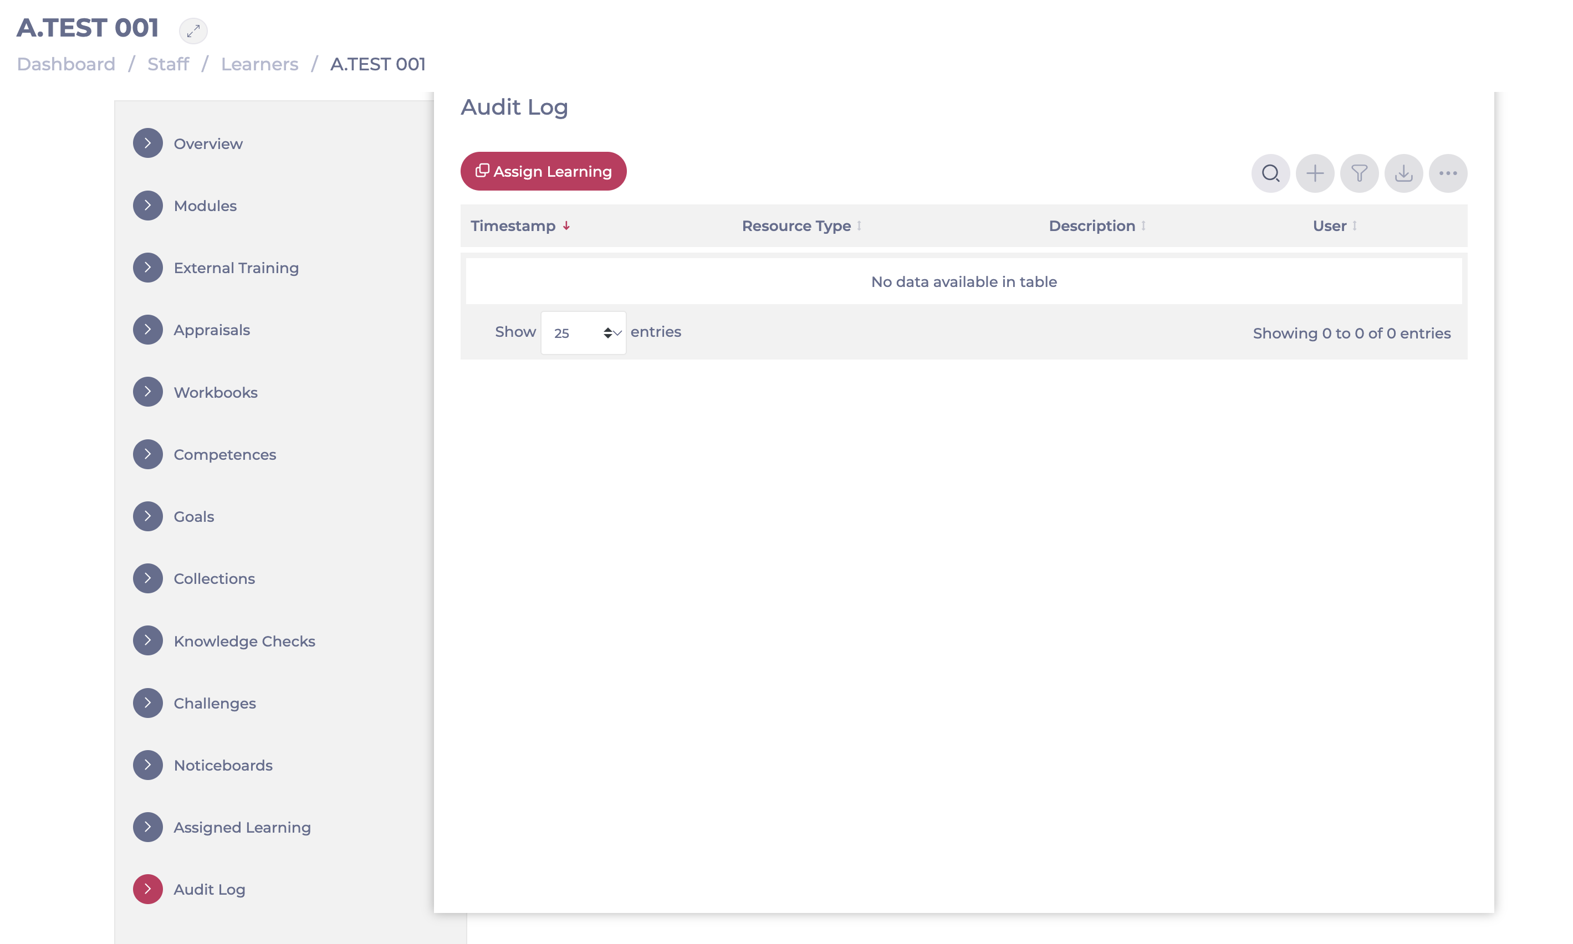Select Appraisals in sidebar
Viewport: 1573px width, 944px height.
click(x=212, y=330)
